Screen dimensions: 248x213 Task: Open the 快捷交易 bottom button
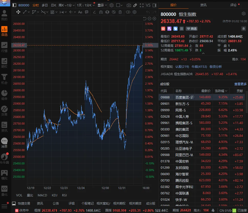24,203
